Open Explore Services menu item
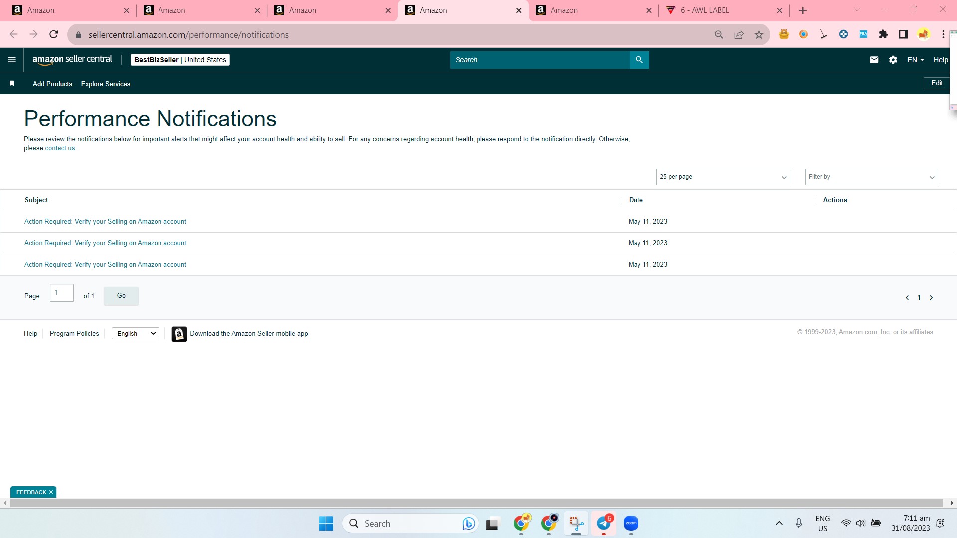957x538 pixels. point(106,84)
